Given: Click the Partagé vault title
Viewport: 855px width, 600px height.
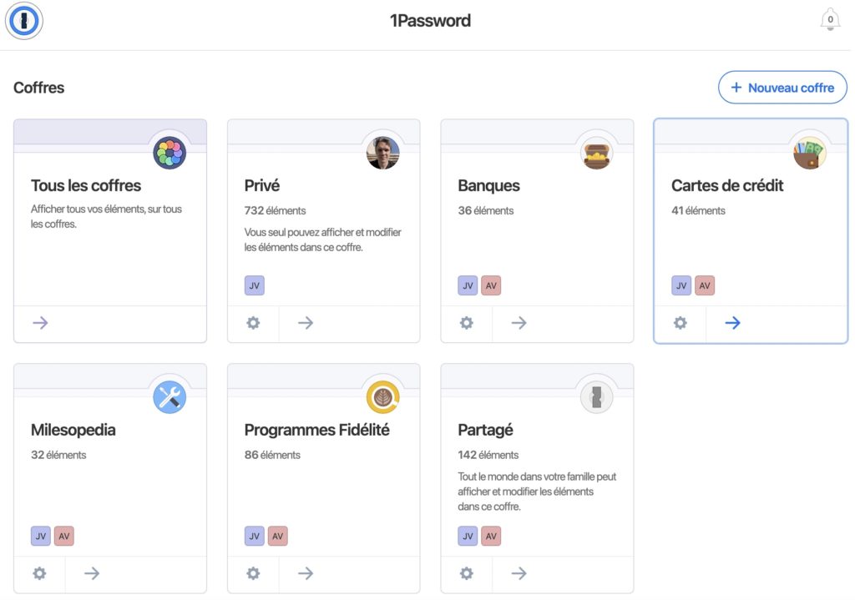Looking at the screenshot, I should [x=485, y=430].
